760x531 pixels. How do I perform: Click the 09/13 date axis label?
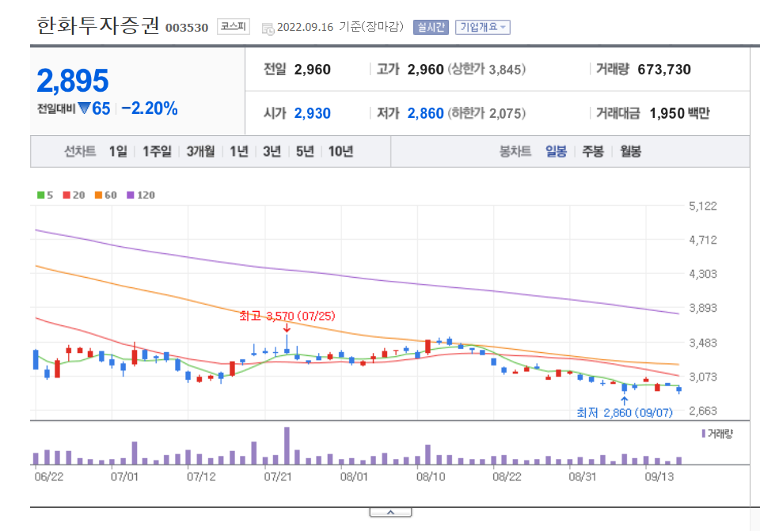point(659,476)
